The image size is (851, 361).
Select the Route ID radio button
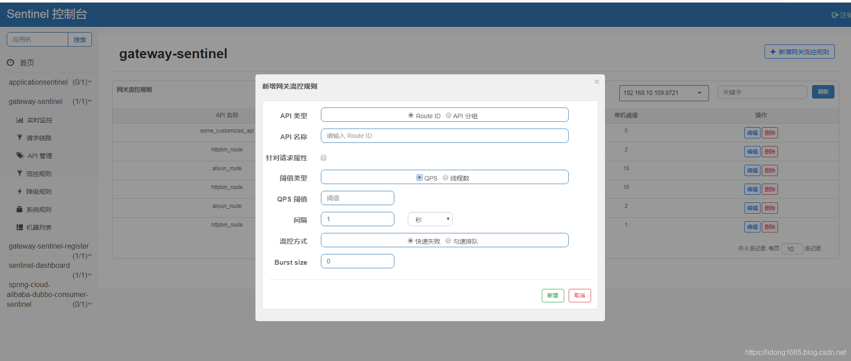[411, 116]
